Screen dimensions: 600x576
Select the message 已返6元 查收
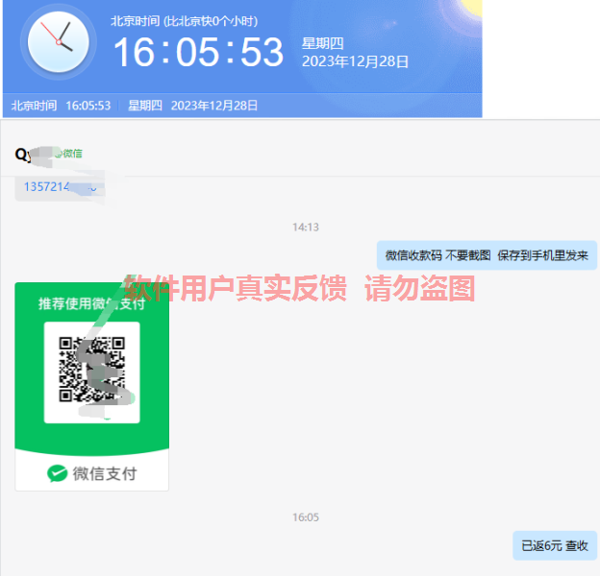[x=555, y=545]
